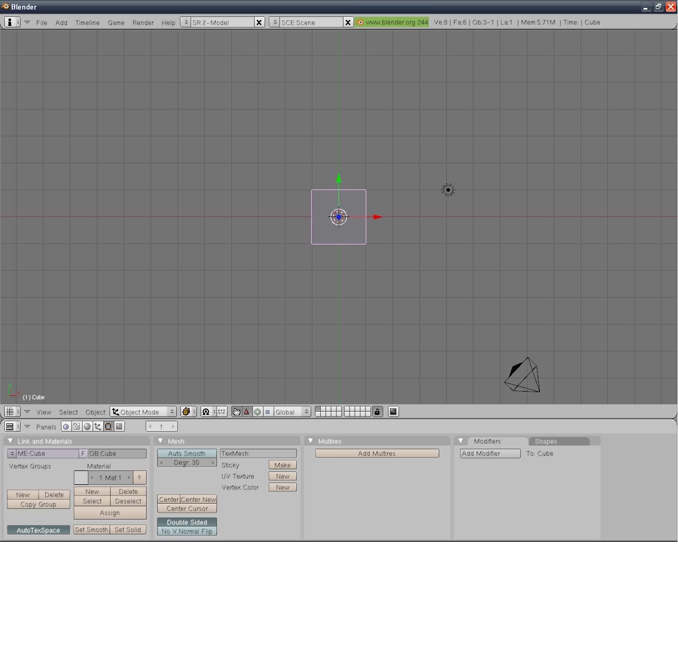Collapse the Link and Materials panel

click(x=10, y=441)
